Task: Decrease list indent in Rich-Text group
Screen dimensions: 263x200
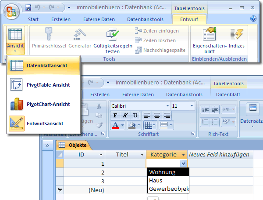Action: (205, 109)
